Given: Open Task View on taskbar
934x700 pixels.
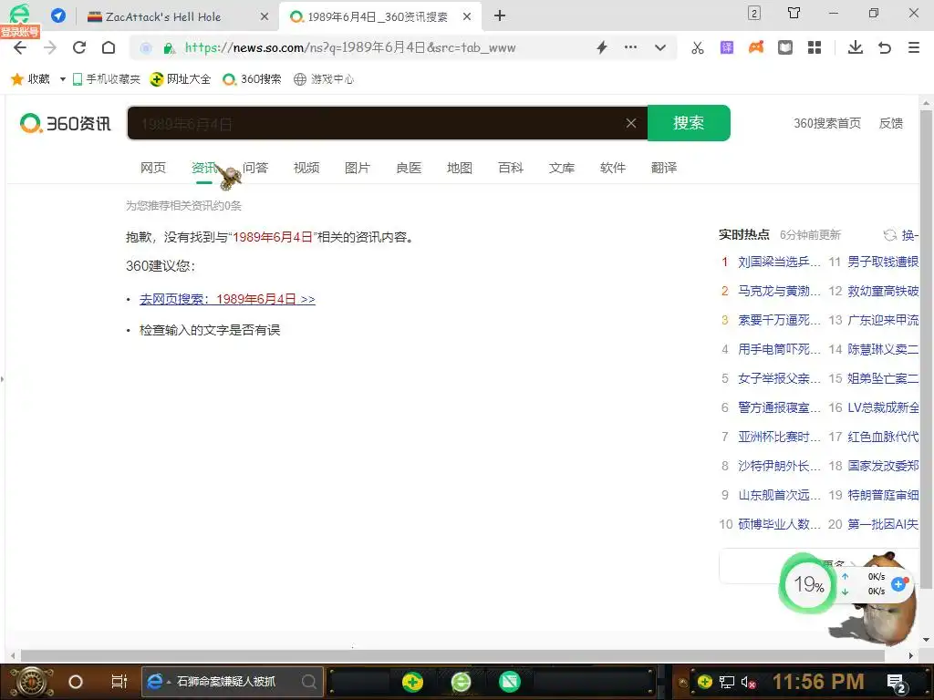Looking at the screenshot, I should click(119, 682).
